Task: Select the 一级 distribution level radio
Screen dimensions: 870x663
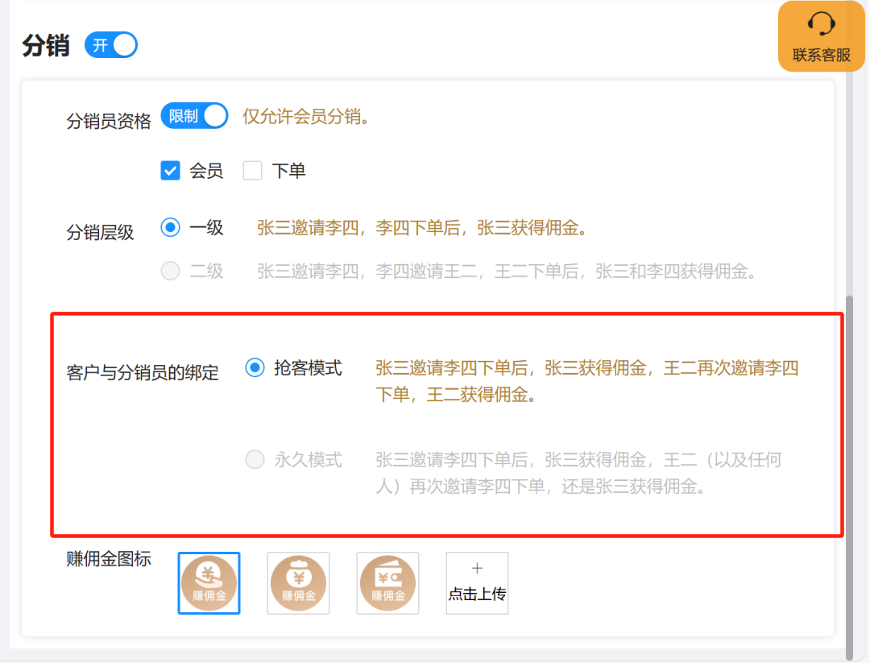Action: coord(170,227)
